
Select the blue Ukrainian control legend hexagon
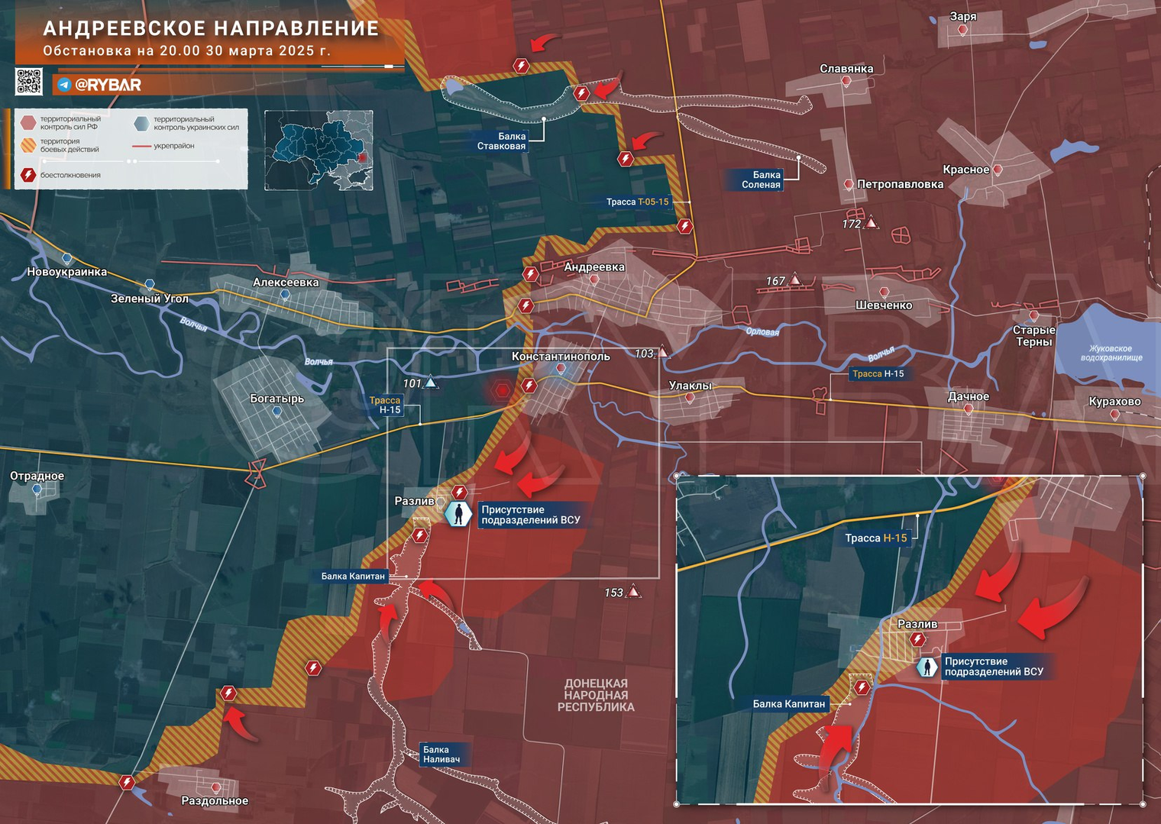[x=141, y=124]
